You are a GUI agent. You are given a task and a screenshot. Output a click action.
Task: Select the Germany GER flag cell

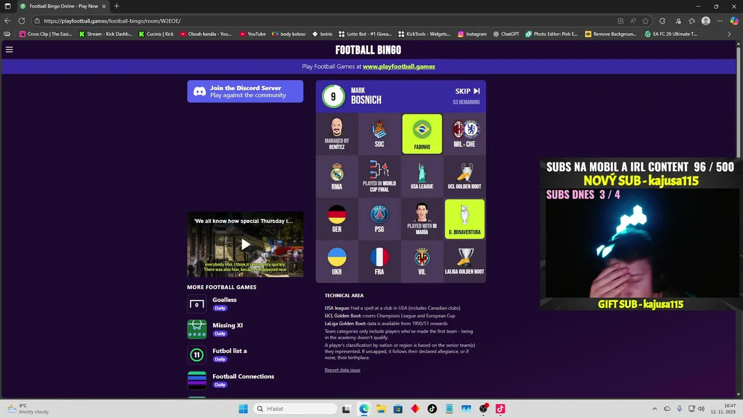point(337,219)
